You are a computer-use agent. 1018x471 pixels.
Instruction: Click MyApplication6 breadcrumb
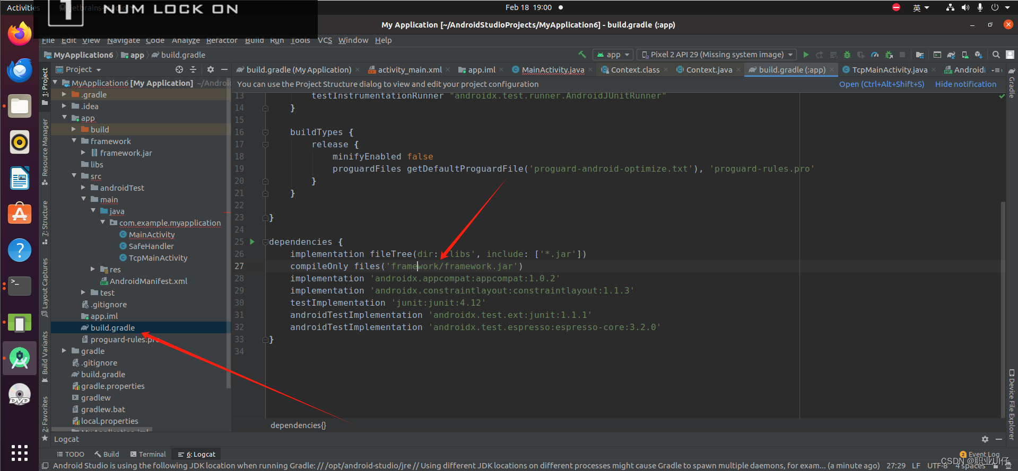(83, 55)
